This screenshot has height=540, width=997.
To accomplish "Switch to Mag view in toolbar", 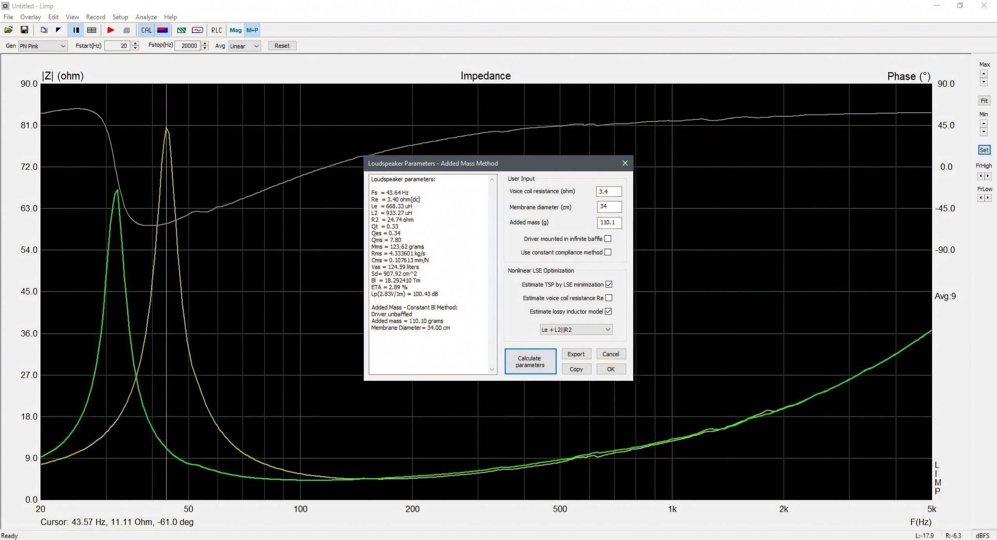I will pyautogui.click(x=235, y=30).
